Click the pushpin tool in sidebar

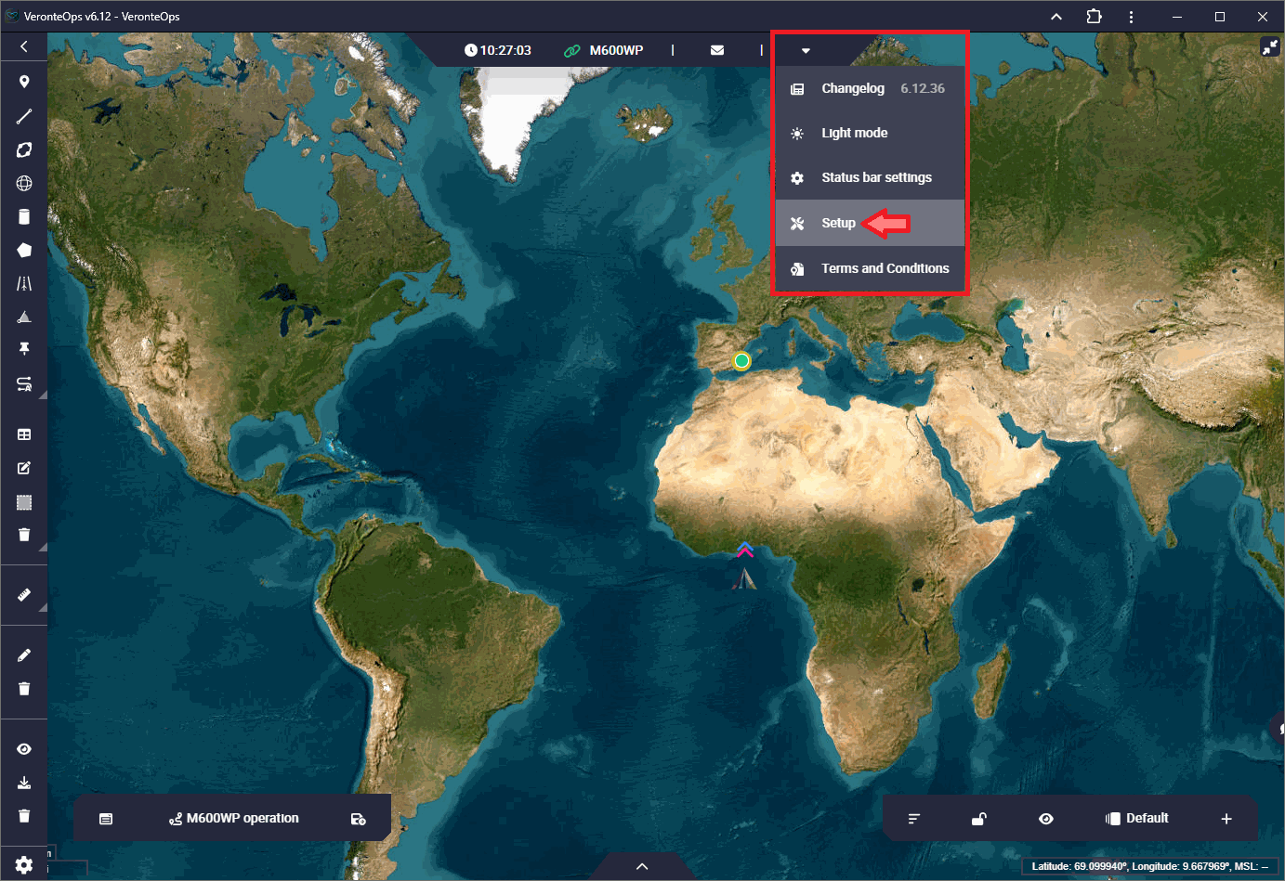tap(24, 349)
